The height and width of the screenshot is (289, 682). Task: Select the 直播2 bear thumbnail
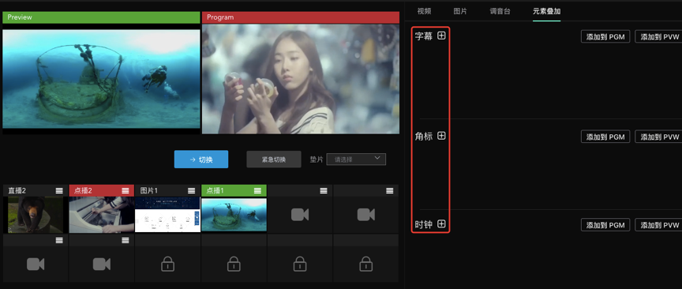click(x=36, y=215)
